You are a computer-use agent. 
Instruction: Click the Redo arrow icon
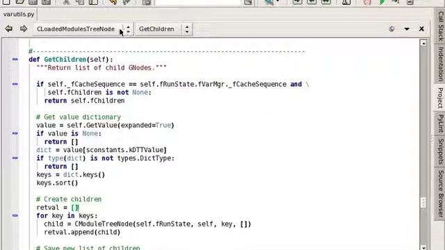[x=127, y=2]
